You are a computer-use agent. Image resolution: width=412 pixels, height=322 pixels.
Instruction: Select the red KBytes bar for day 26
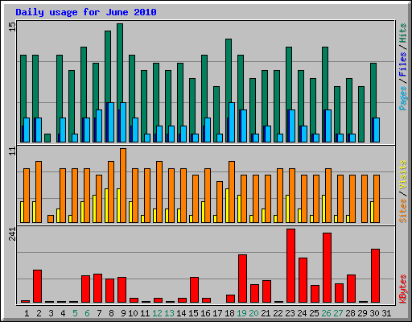point(327,268)
